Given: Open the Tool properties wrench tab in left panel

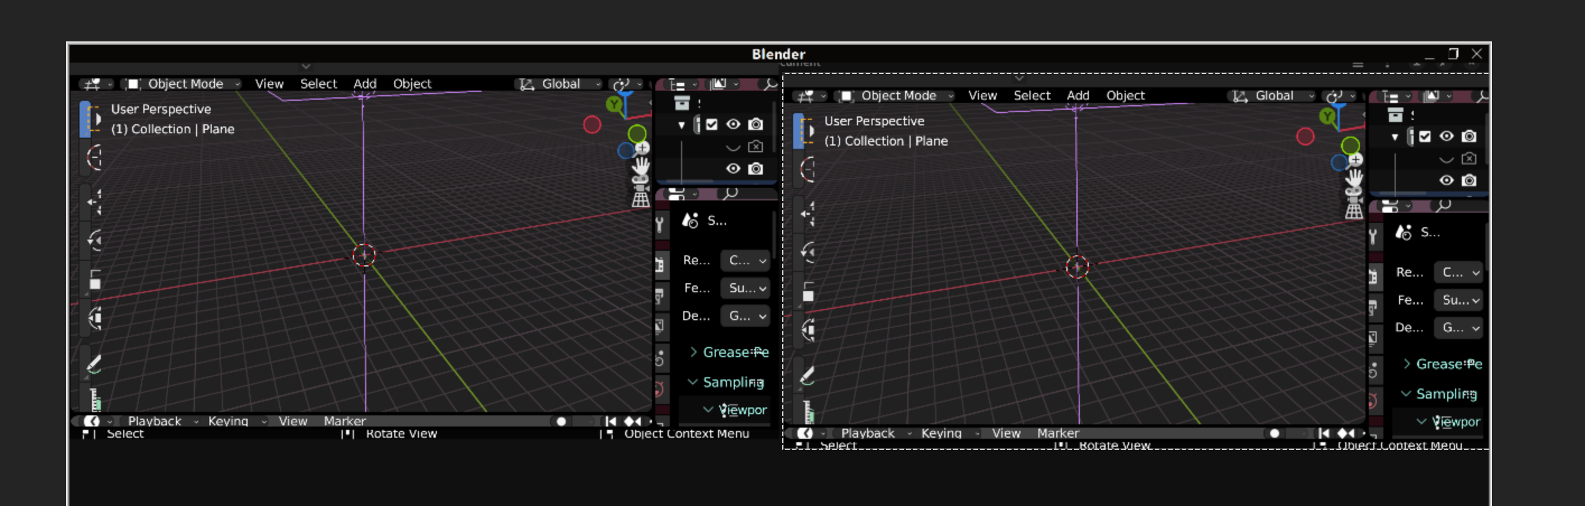Looking at the screenshot, I should coord(660,224).
